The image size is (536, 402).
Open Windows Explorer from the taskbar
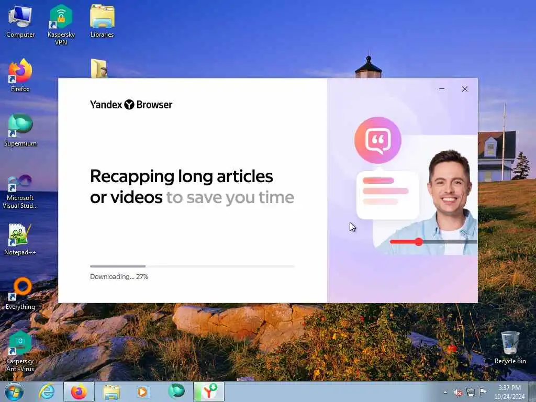111,392
